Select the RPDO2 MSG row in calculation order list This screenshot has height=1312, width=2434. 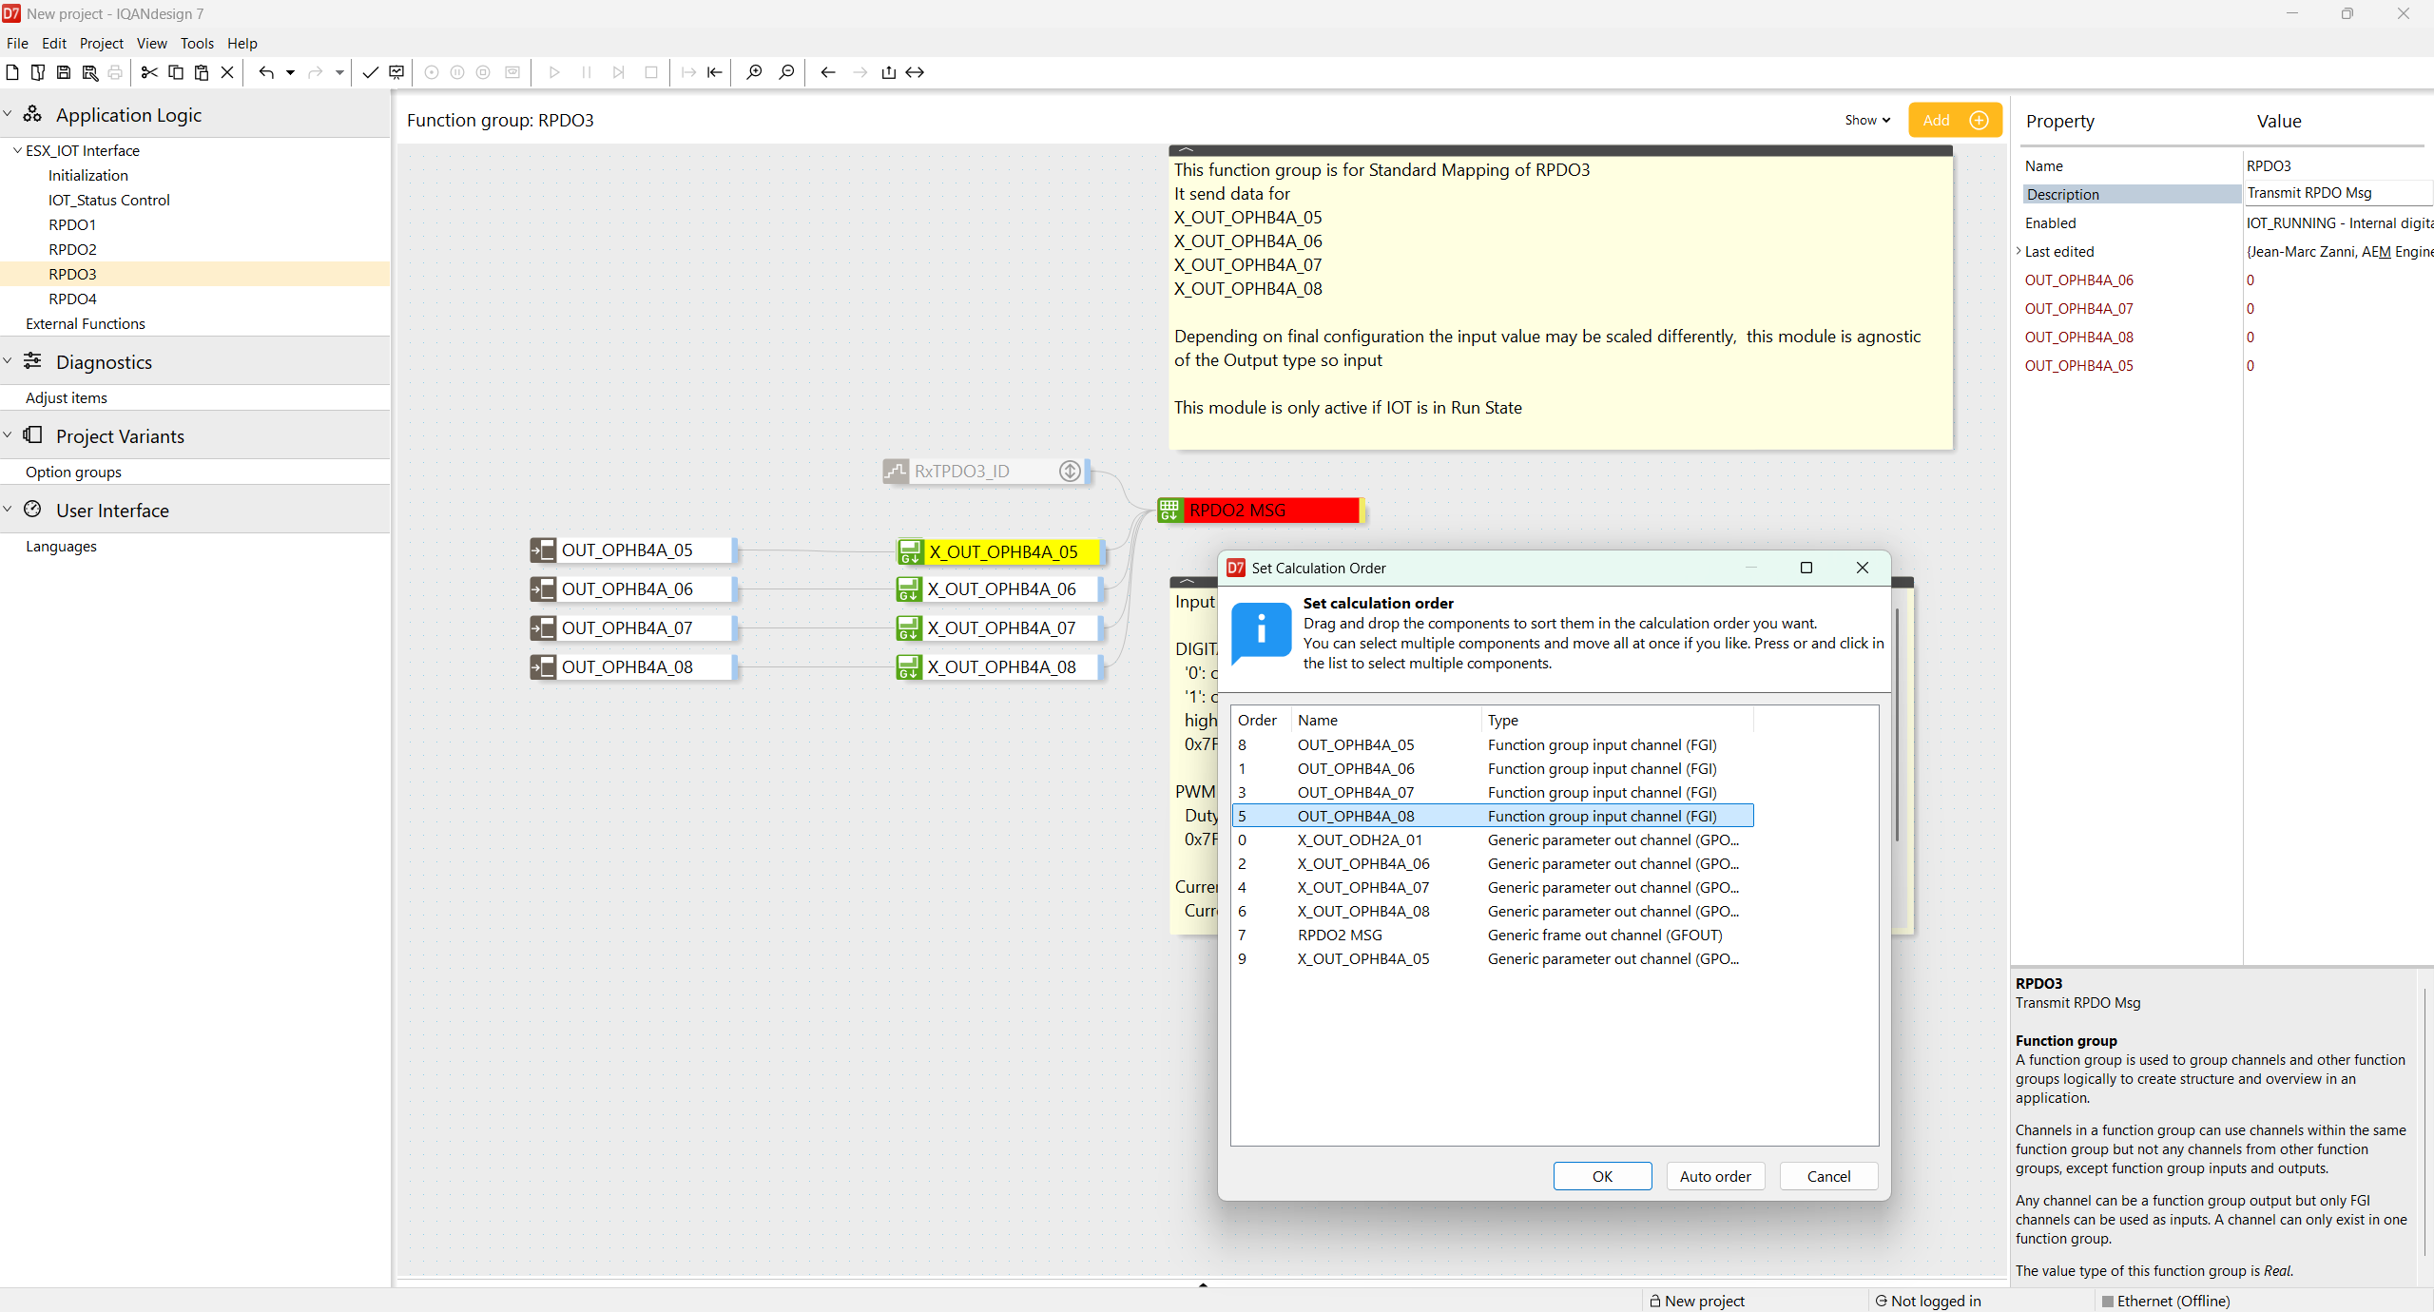click(1493, 935)
